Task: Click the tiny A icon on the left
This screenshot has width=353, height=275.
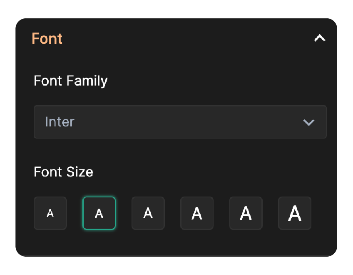Action: point(50,213)
